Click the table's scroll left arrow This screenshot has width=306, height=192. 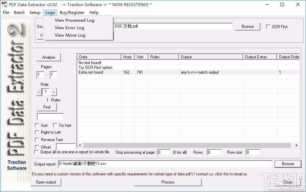pos(80,145)
